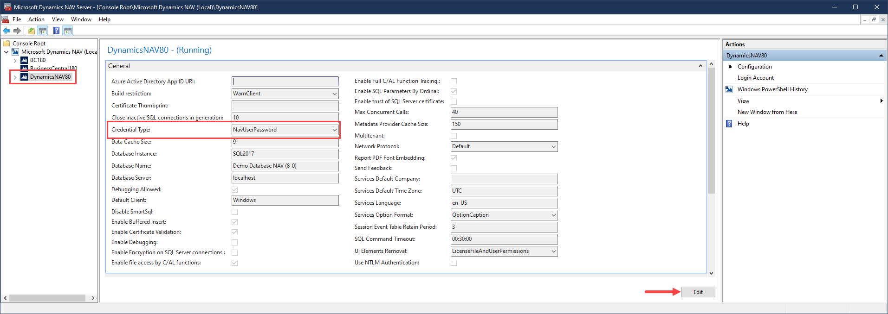This screenshot has width=888, height=314.
Task: Toggle the Debugging Allowed checkbox
Action: coord(234,189)
